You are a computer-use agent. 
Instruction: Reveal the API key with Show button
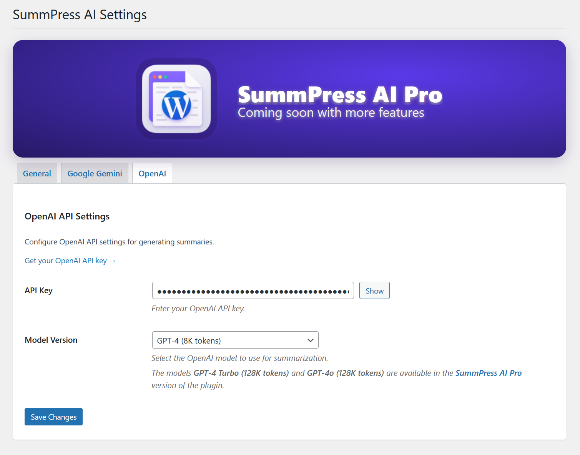pos(374,291)
